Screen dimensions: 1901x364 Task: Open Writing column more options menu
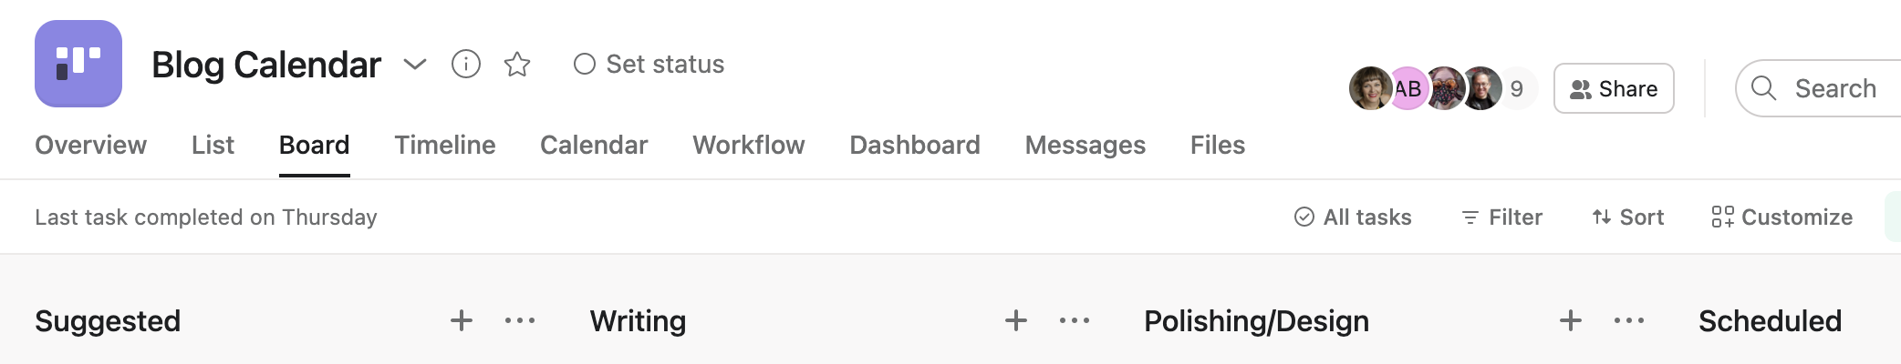point(1075,320)
